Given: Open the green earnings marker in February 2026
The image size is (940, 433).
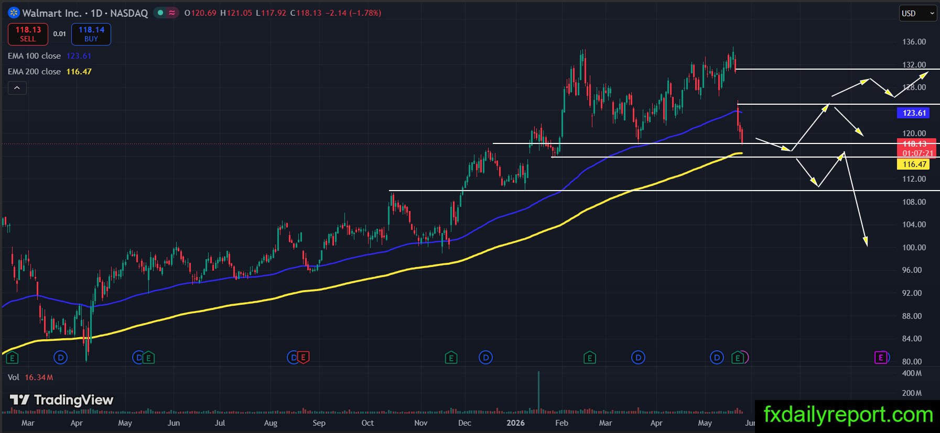Looking at the screenshot, I should coord(590,358).
